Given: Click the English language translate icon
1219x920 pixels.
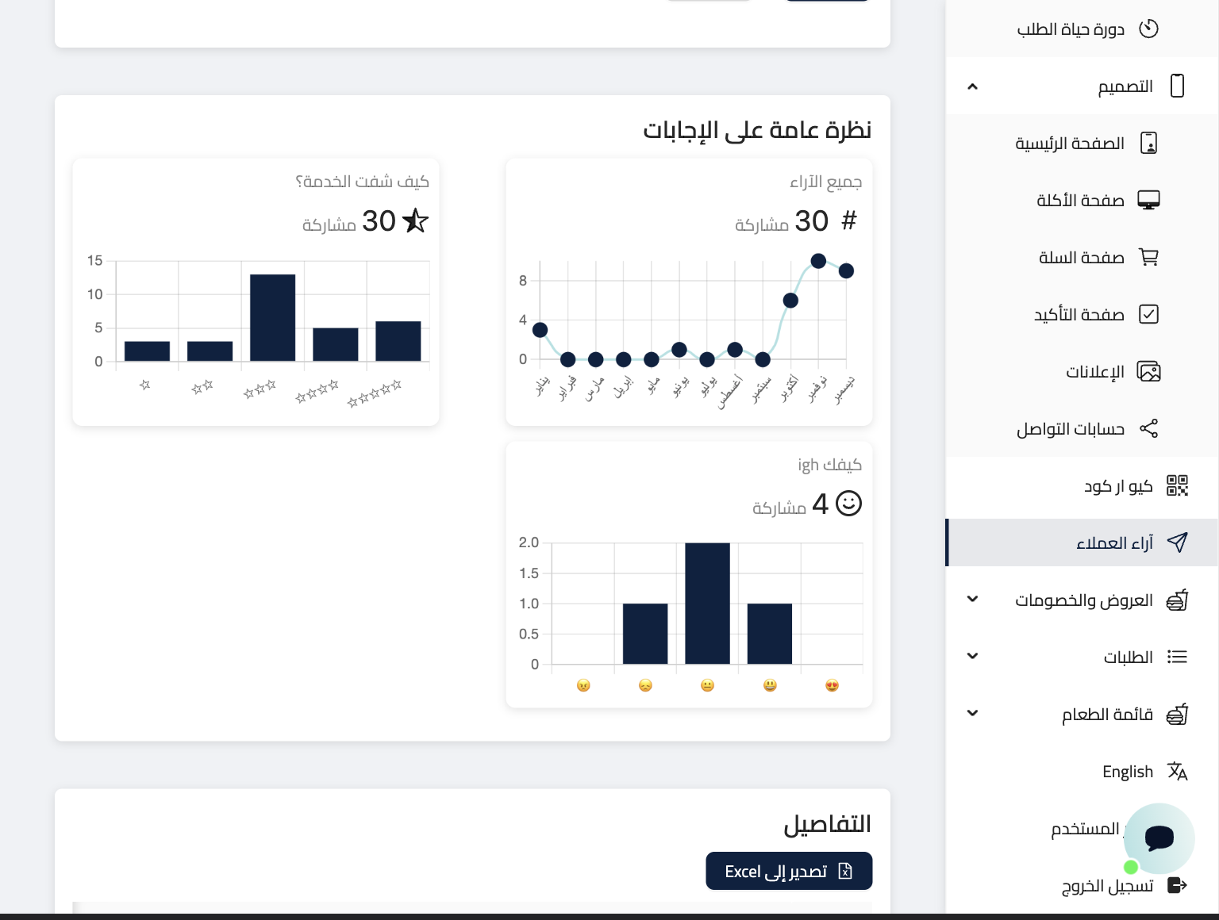Looking at the screenshot, I should (x=1177, y=771).
